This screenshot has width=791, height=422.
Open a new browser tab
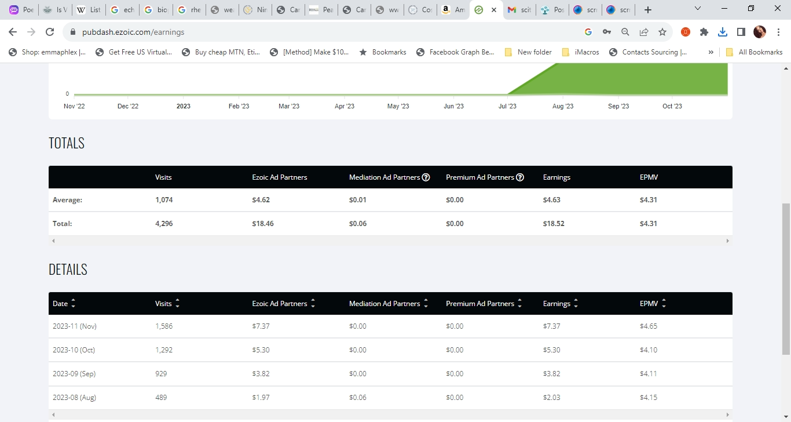[648, 10]
